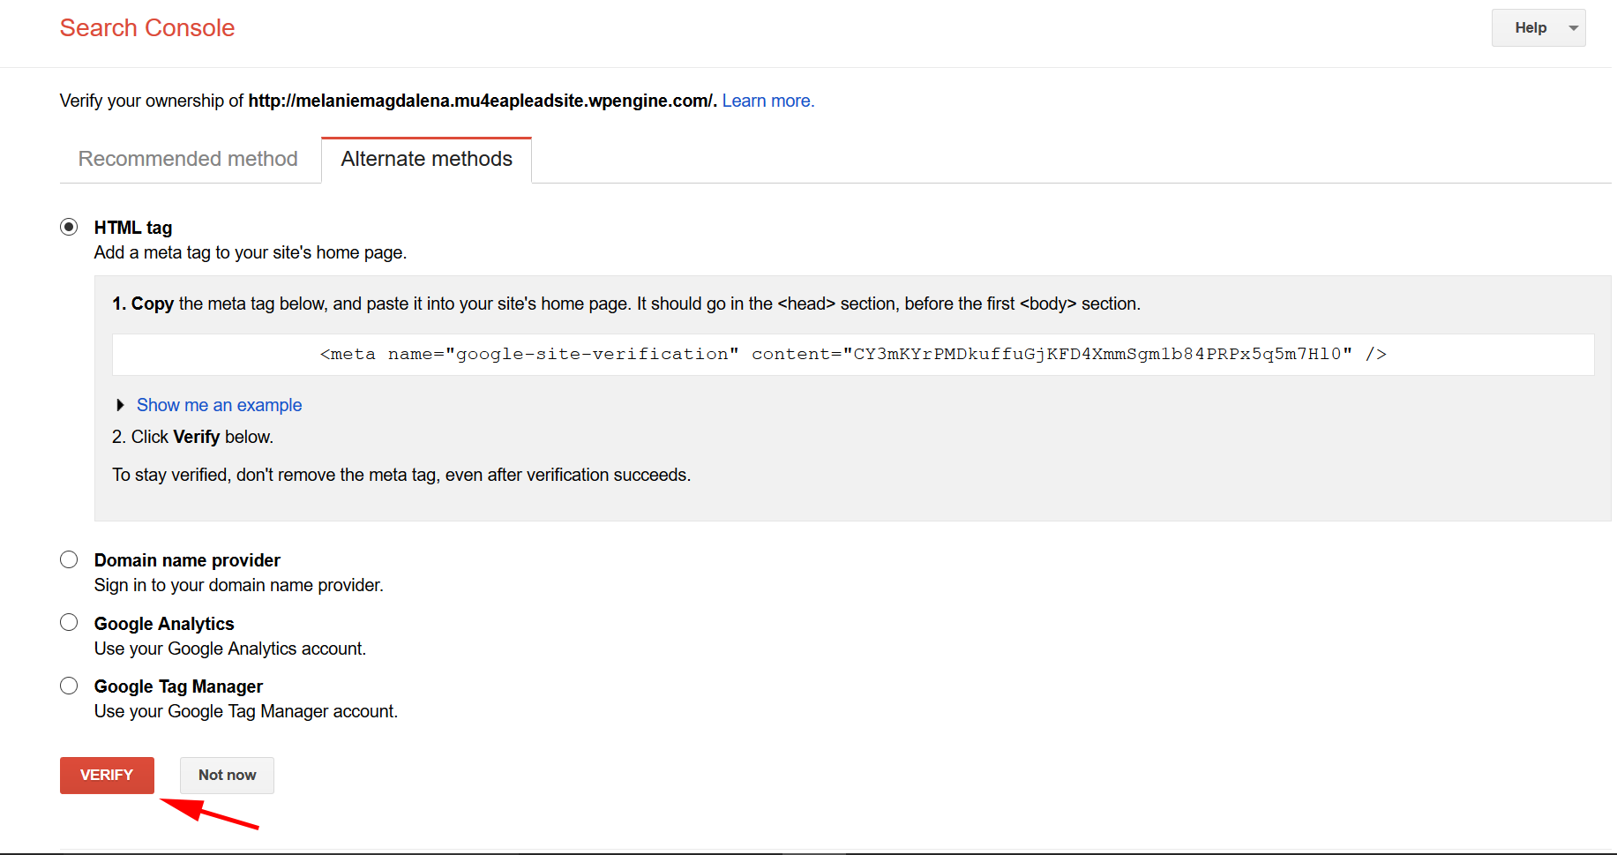This screenshot has width=1617, height=855.
Task: Click the Search Console logo text
Action: pyautogui.click(x=147, y=28)
